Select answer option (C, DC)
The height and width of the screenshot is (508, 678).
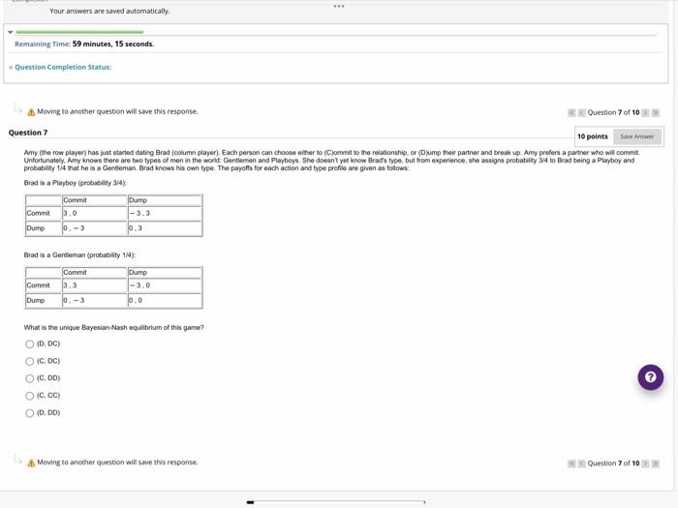29,362
